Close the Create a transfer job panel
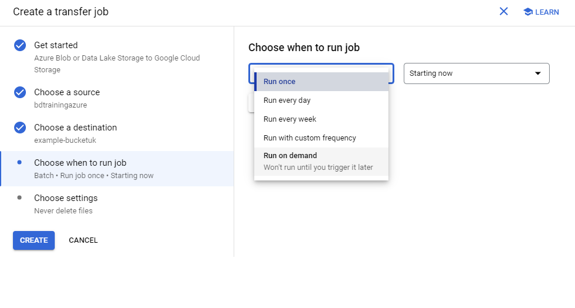This screenshot has width=575, height=308. point(503,11)
